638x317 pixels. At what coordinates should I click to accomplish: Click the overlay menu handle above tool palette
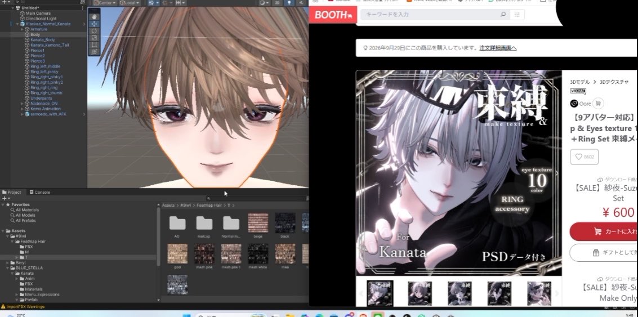pos(94,10)
